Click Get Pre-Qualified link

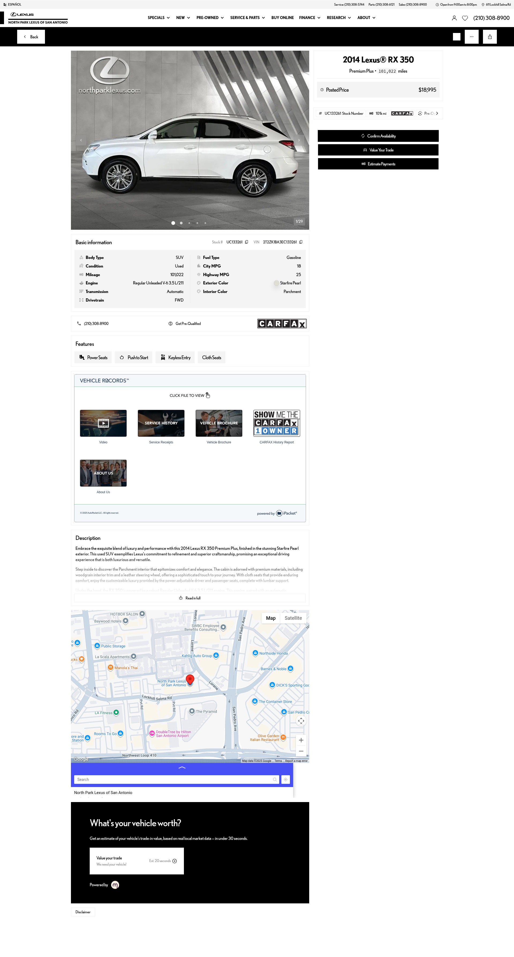coord(184,324)
